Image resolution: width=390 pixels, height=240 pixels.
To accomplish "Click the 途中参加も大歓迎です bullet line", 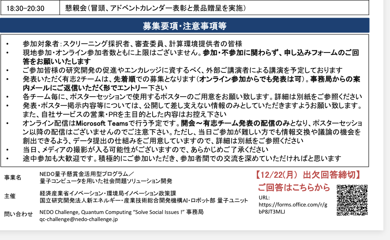I will tap(182, 158).
